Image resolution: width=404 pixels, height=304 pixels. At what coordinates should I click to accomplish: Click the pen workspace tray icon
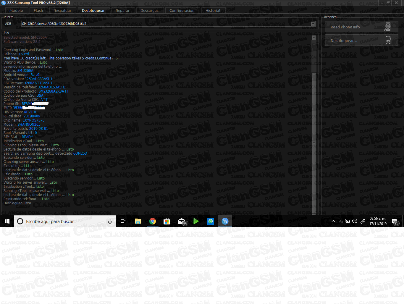(363, 221)
